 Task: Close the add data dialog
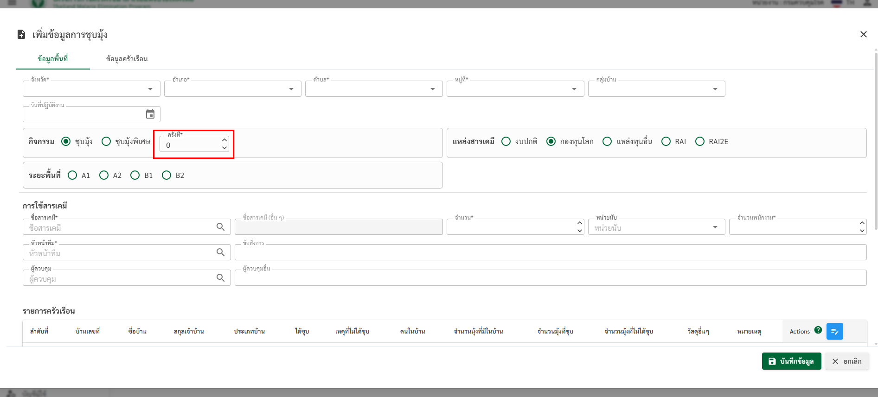(863, 34)
